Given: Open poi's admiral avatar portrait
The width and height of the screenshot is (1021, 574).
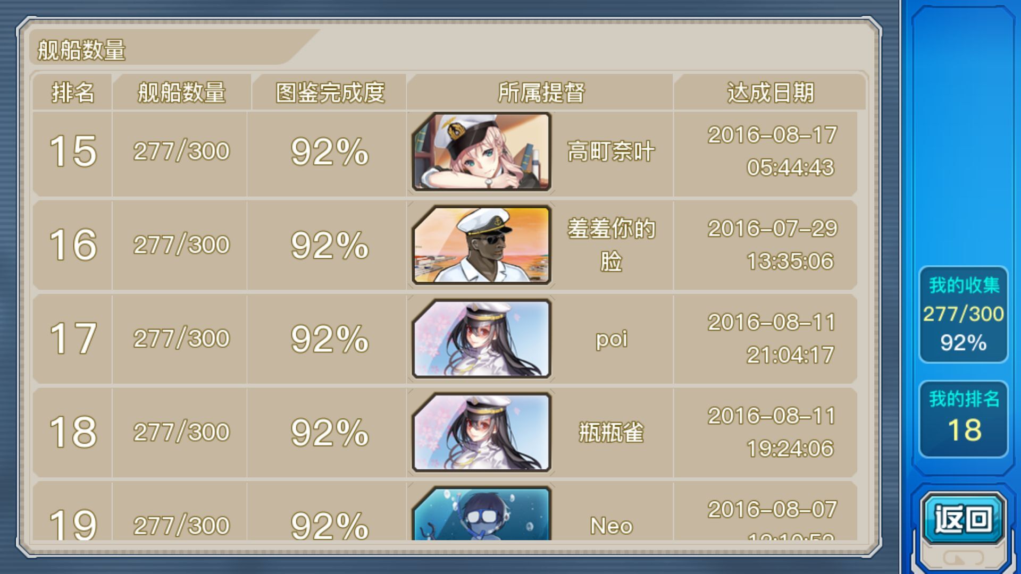Looking at the screenshot, I should pos(481,339).
